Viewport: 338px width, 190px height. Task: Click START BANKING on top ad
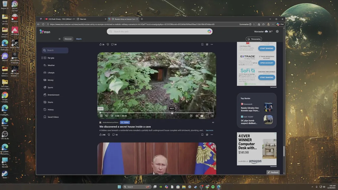pyautogui.click(x=266, y=49)
